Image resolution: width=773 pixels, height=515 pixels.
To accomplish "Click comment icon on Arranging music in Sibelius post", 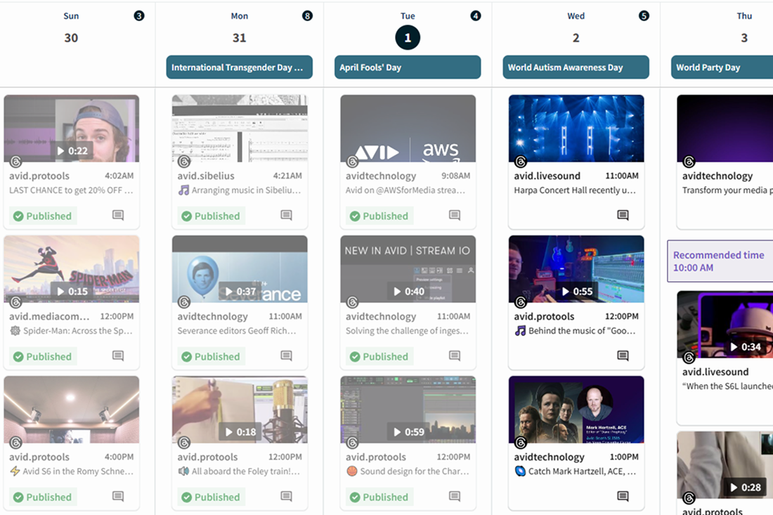I will click(286, 216).
